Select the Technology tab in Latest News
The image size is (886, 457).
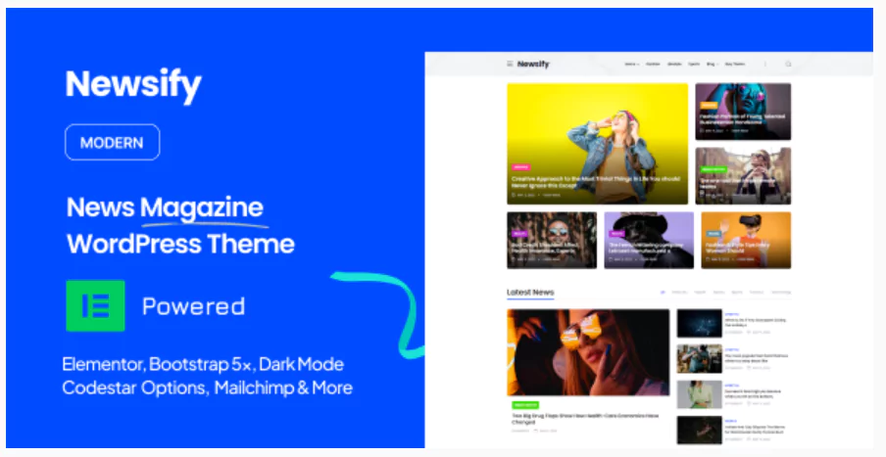coord(781,293)
